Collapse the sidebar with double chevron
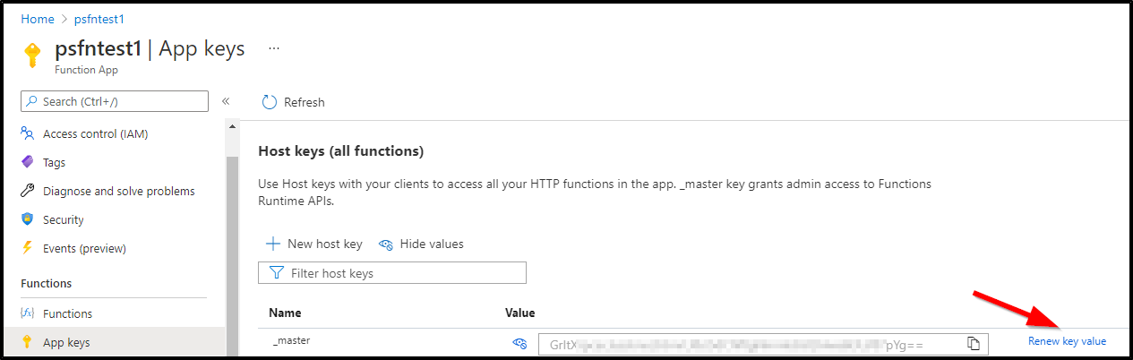 click(x=226, y=101)
